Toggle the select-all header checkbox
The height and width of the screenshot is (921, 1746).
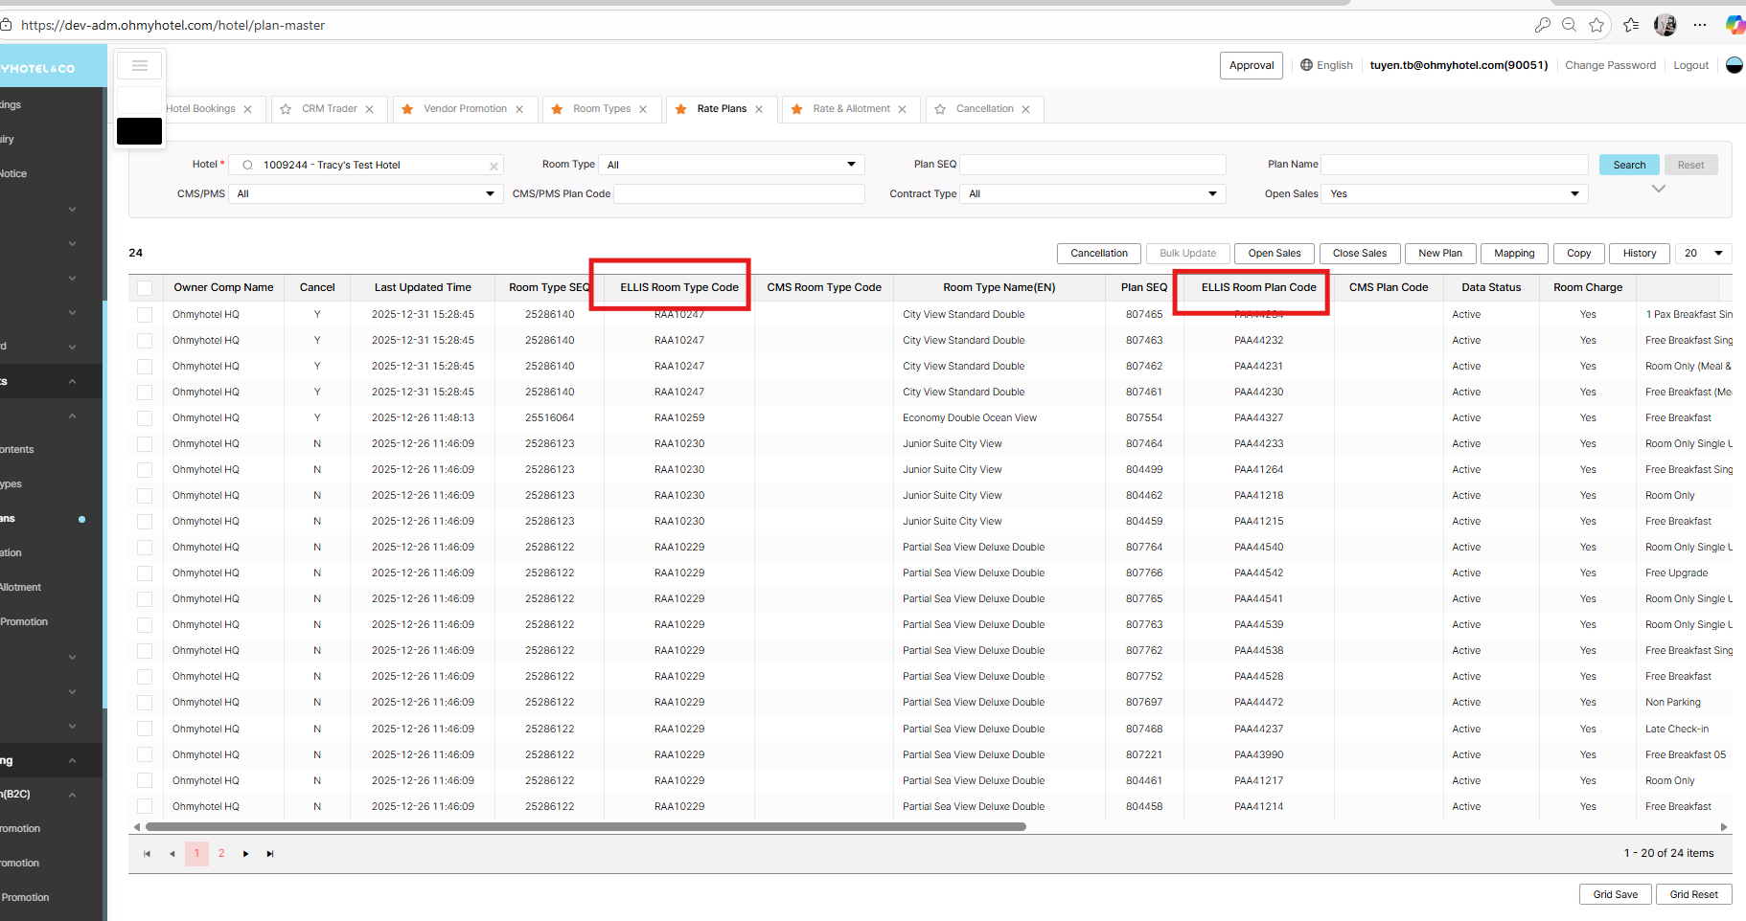point(145,288)
